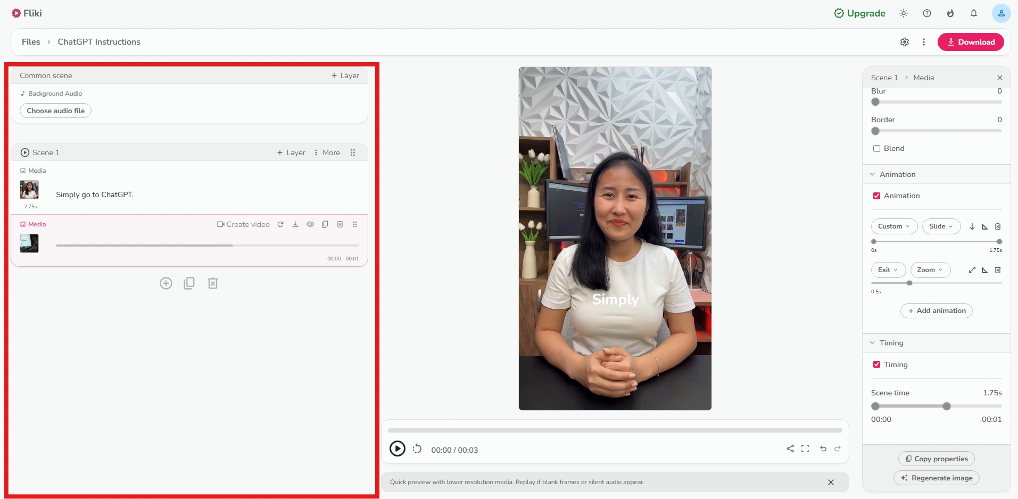1018x499 pixels.
Task: Select the woman thumbnail in Scene 1 Media
Action: pos(29,190)
